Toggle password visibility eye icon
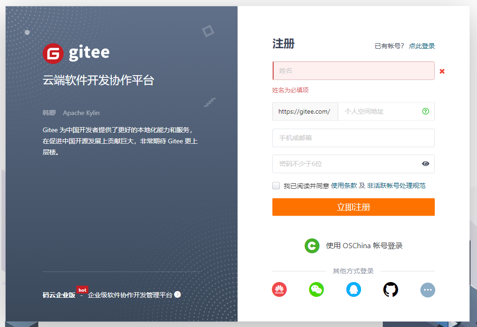Screen dimensions: 477x327 click(x=425, y=164)
